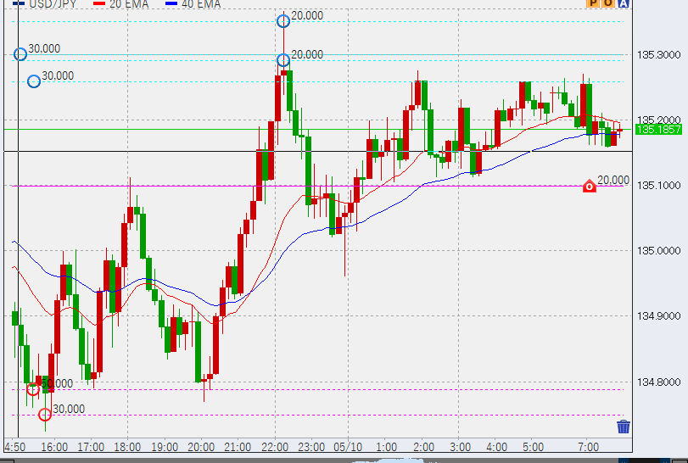688x463 pixels.
Task: Select blue 30,000 circle on lower cyan dashed line
Action: [x=34, y=81]
